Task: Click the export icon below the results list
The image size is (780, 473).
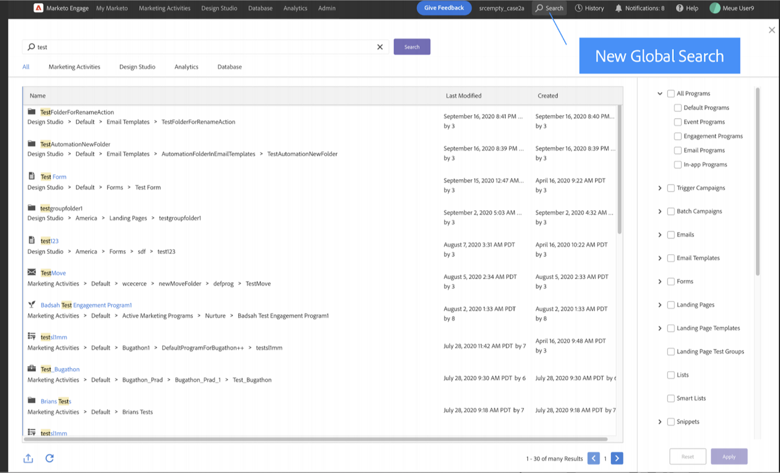Action: tap(28, 458)
